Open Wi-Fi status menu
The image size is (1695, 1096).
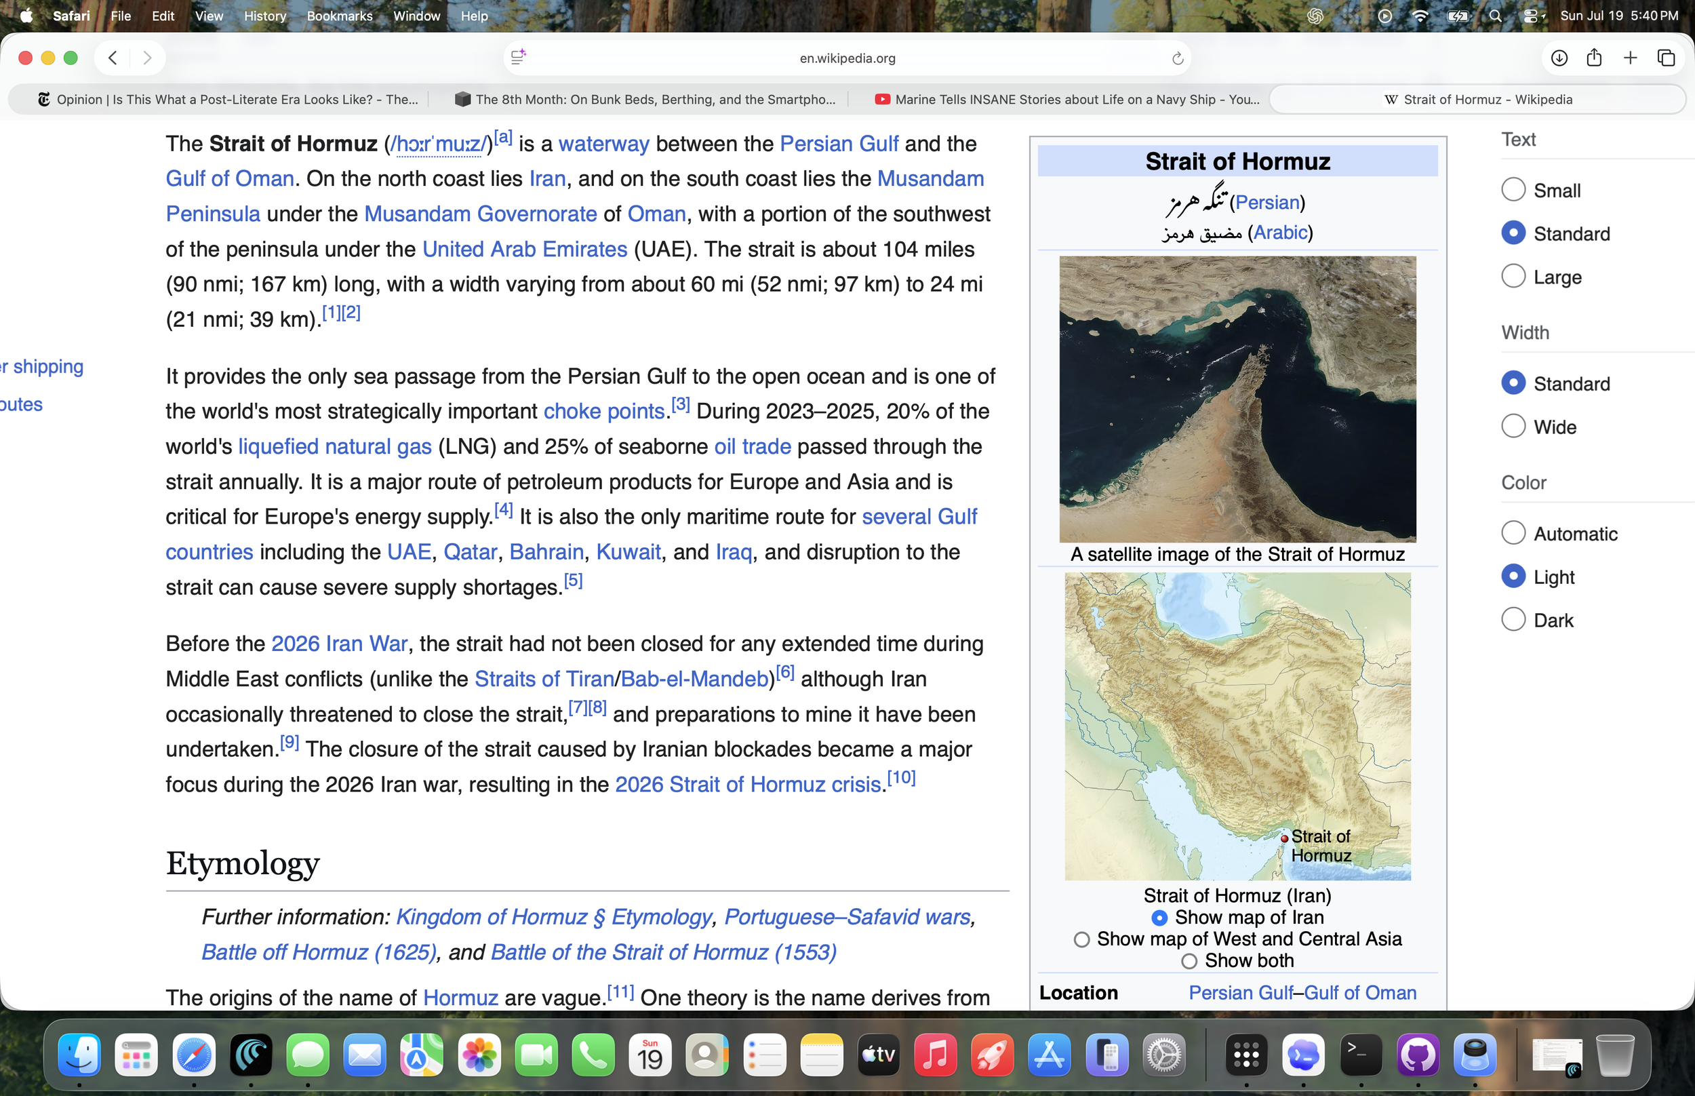tap(1420, 16)
